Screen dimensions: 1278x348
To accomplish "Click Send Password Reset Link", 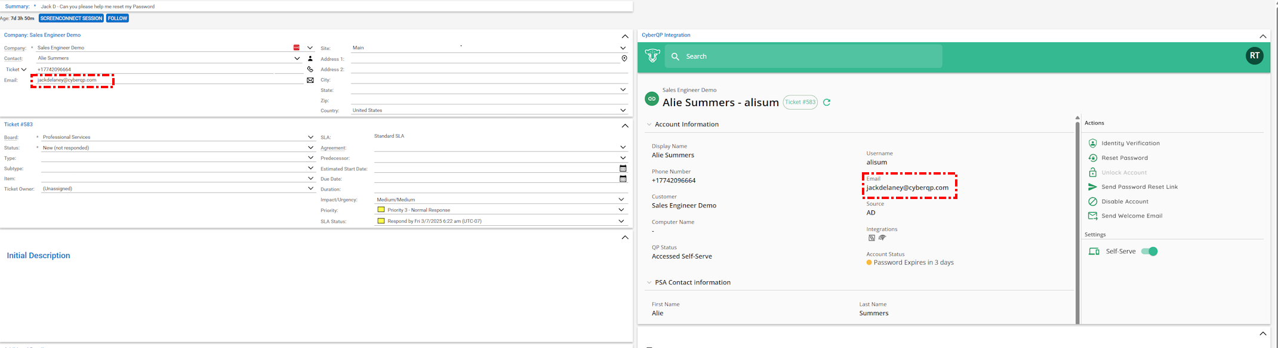I will [x=1140, y=187].
